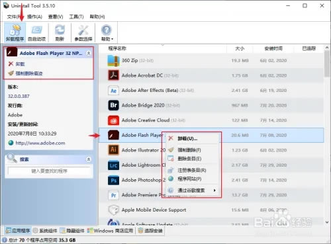The height and width of the screenshot is (244, 331).
Task: Click the 360 Zip program icon
Action: point(113,61)
